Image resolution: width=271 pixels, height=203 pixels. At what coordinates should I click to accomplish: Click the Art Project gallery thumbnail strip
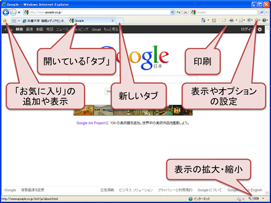tap(133, 110)
